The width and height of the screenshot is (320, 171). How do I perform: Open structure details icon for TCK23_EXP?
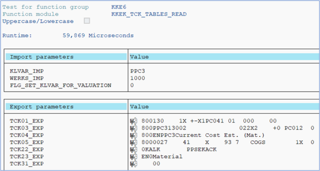(x=134, y=157)
